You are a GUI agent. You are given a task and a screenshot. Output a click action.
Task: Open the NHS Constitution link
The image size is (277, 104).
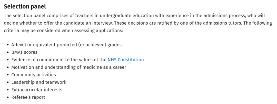click(126, 60)
